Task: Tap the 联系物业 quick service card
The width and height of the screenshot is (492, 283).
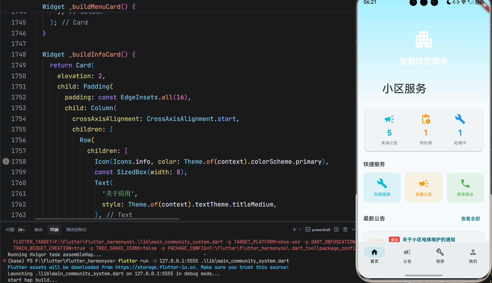Action: [x=465, y=187]
